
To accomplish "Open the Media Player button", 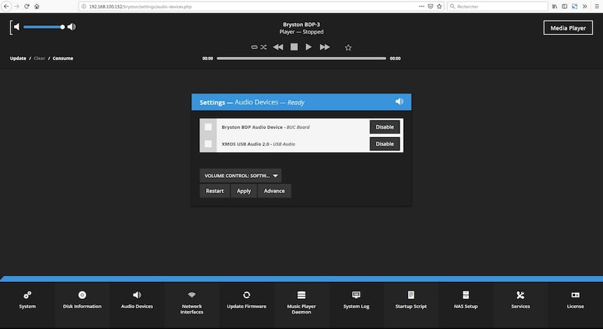I will pyautogui.click(x=568, y=27).
